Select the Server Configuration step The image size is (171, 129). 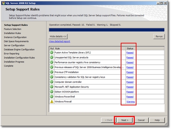[x=14, y=46]
